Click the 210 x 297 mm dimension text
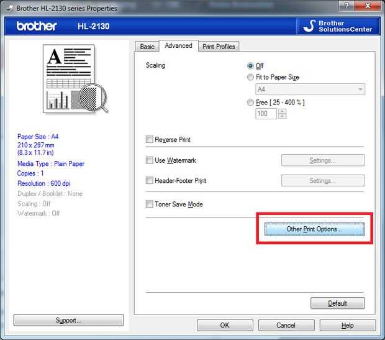Viewport: 385px width, 340px height. click(x=36, y=145)
